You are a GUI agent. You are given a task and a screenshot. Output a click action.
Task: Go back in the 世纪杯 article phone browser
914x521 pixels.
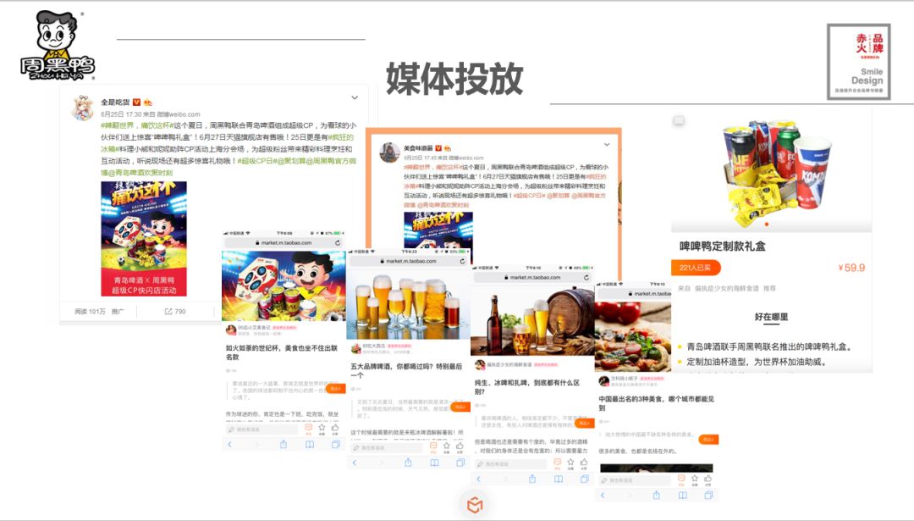[229, 445]
